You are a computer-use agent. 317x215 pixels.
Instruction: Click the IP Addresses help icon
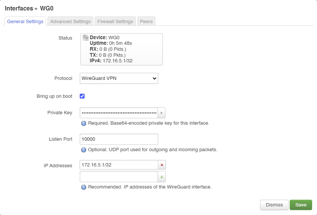click(x=83, y=187)
